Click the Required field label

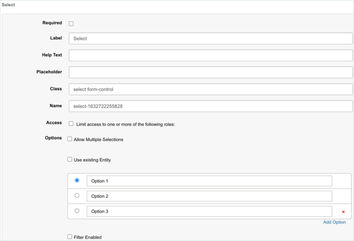click(x=52, y=23)
